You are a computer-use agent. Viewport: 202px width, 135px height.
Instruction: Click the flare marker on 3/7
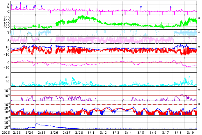[x=170, y=7]
